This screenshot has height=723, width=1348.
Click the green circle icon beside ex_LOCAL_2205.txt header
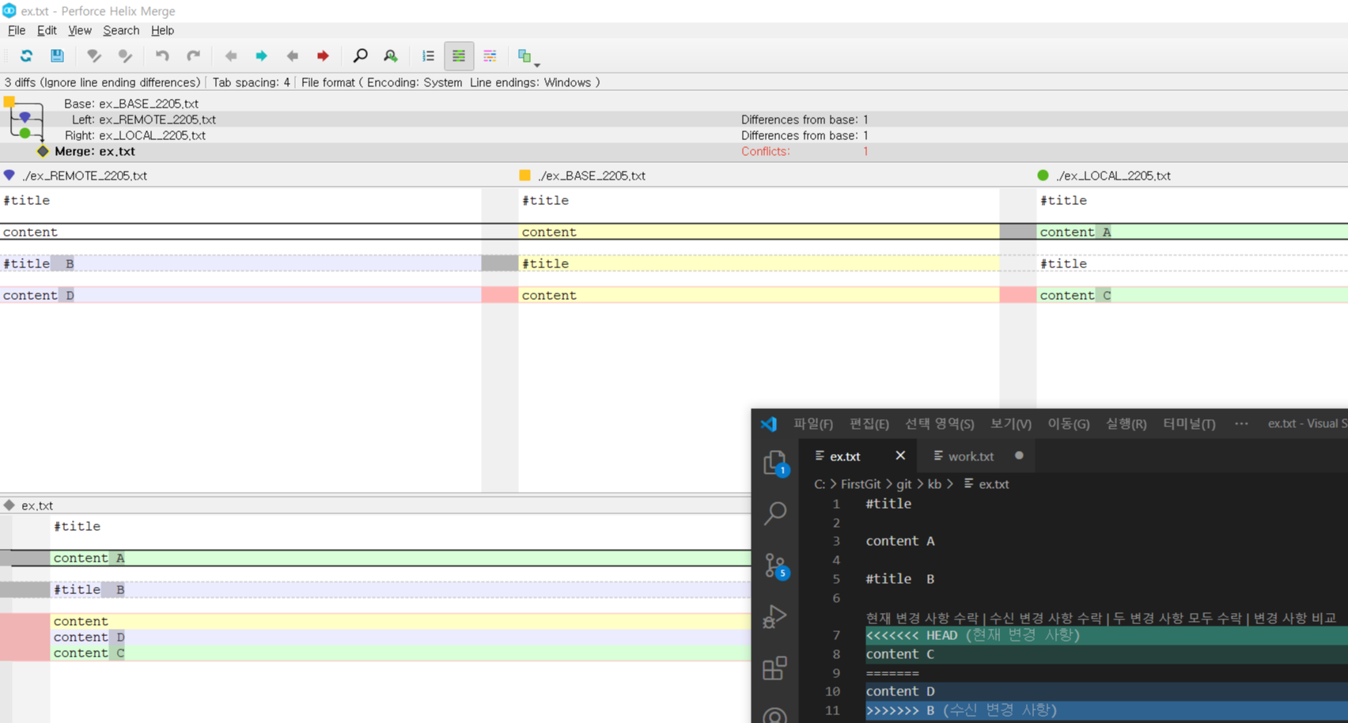(1043, 175)
